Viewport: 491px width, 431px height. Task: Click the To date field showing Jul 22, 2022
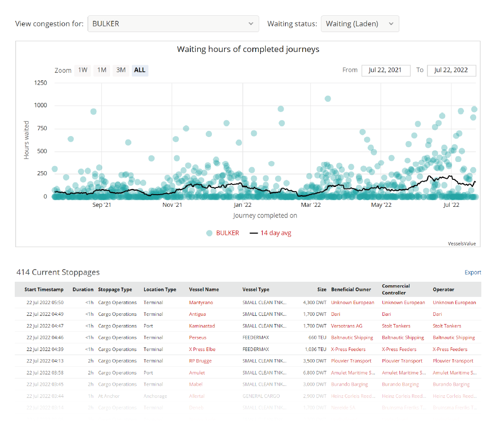coord(451,70)
